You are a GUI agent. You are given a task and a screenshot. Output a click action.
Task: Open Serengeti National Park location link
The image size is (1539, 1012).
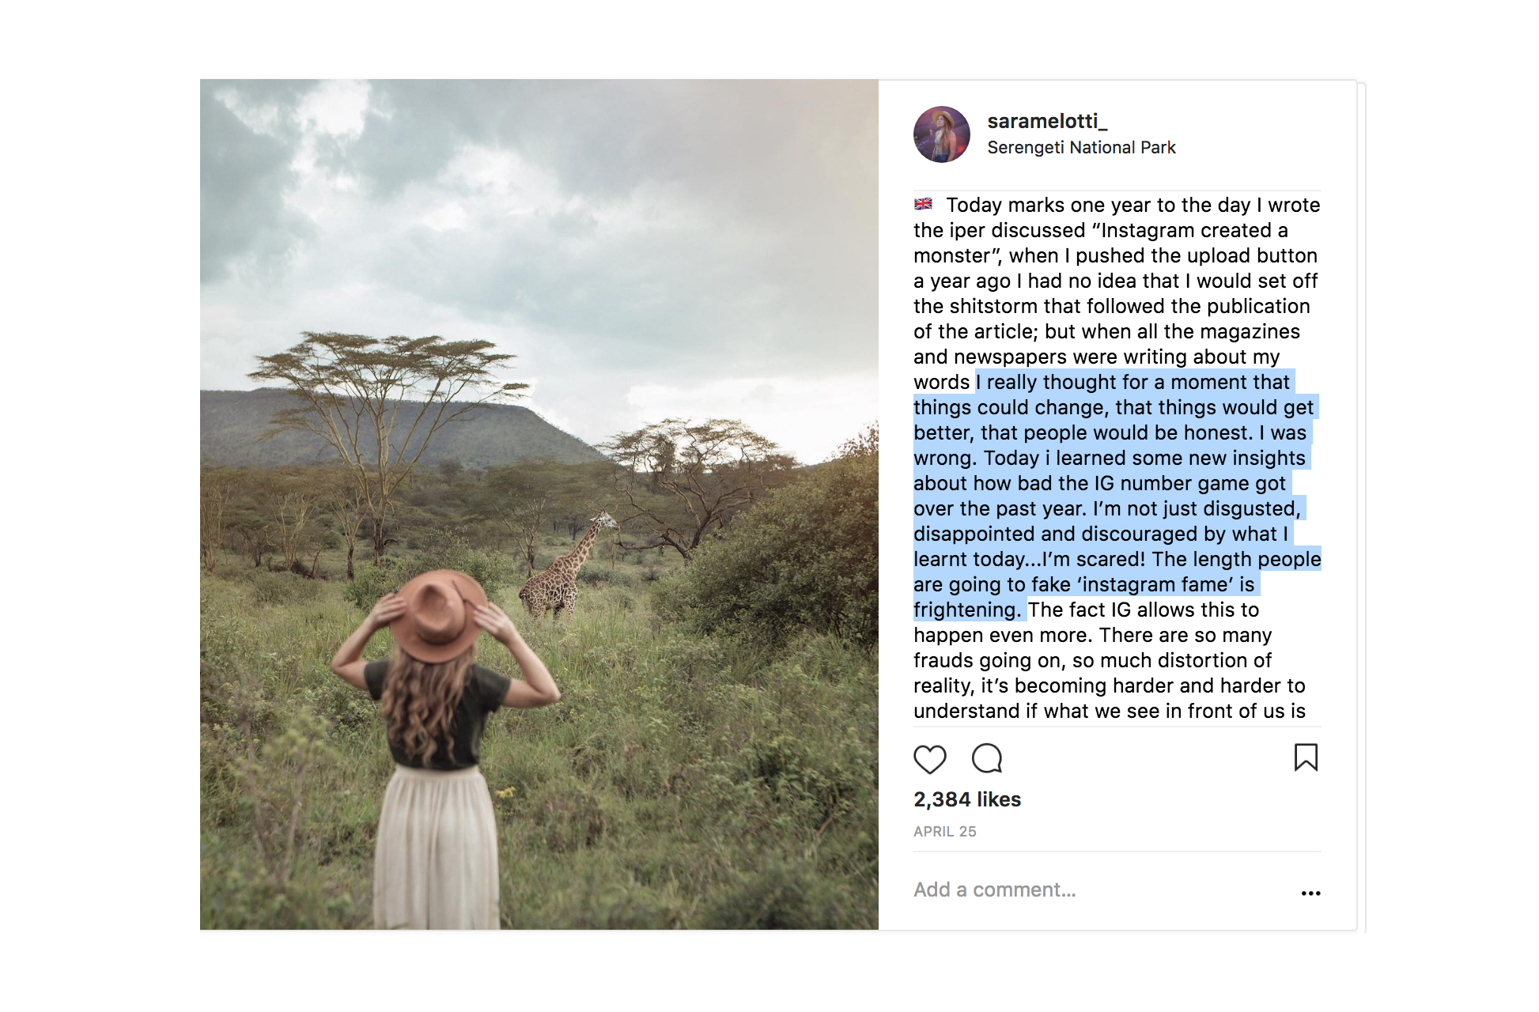coord(1081,148)
